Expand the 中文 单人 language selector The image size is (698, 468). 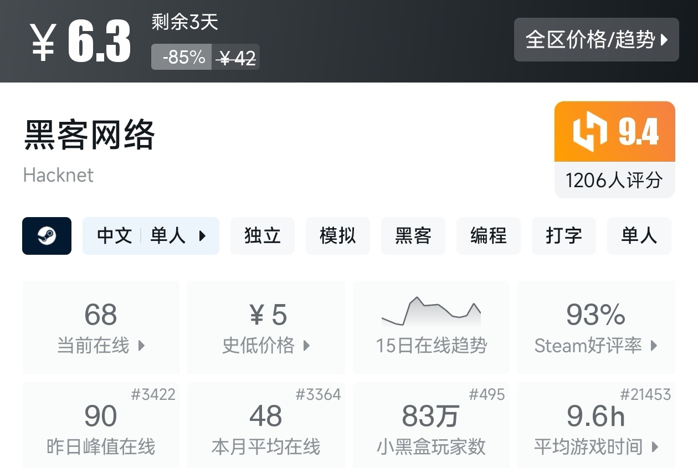coord(151,236)
